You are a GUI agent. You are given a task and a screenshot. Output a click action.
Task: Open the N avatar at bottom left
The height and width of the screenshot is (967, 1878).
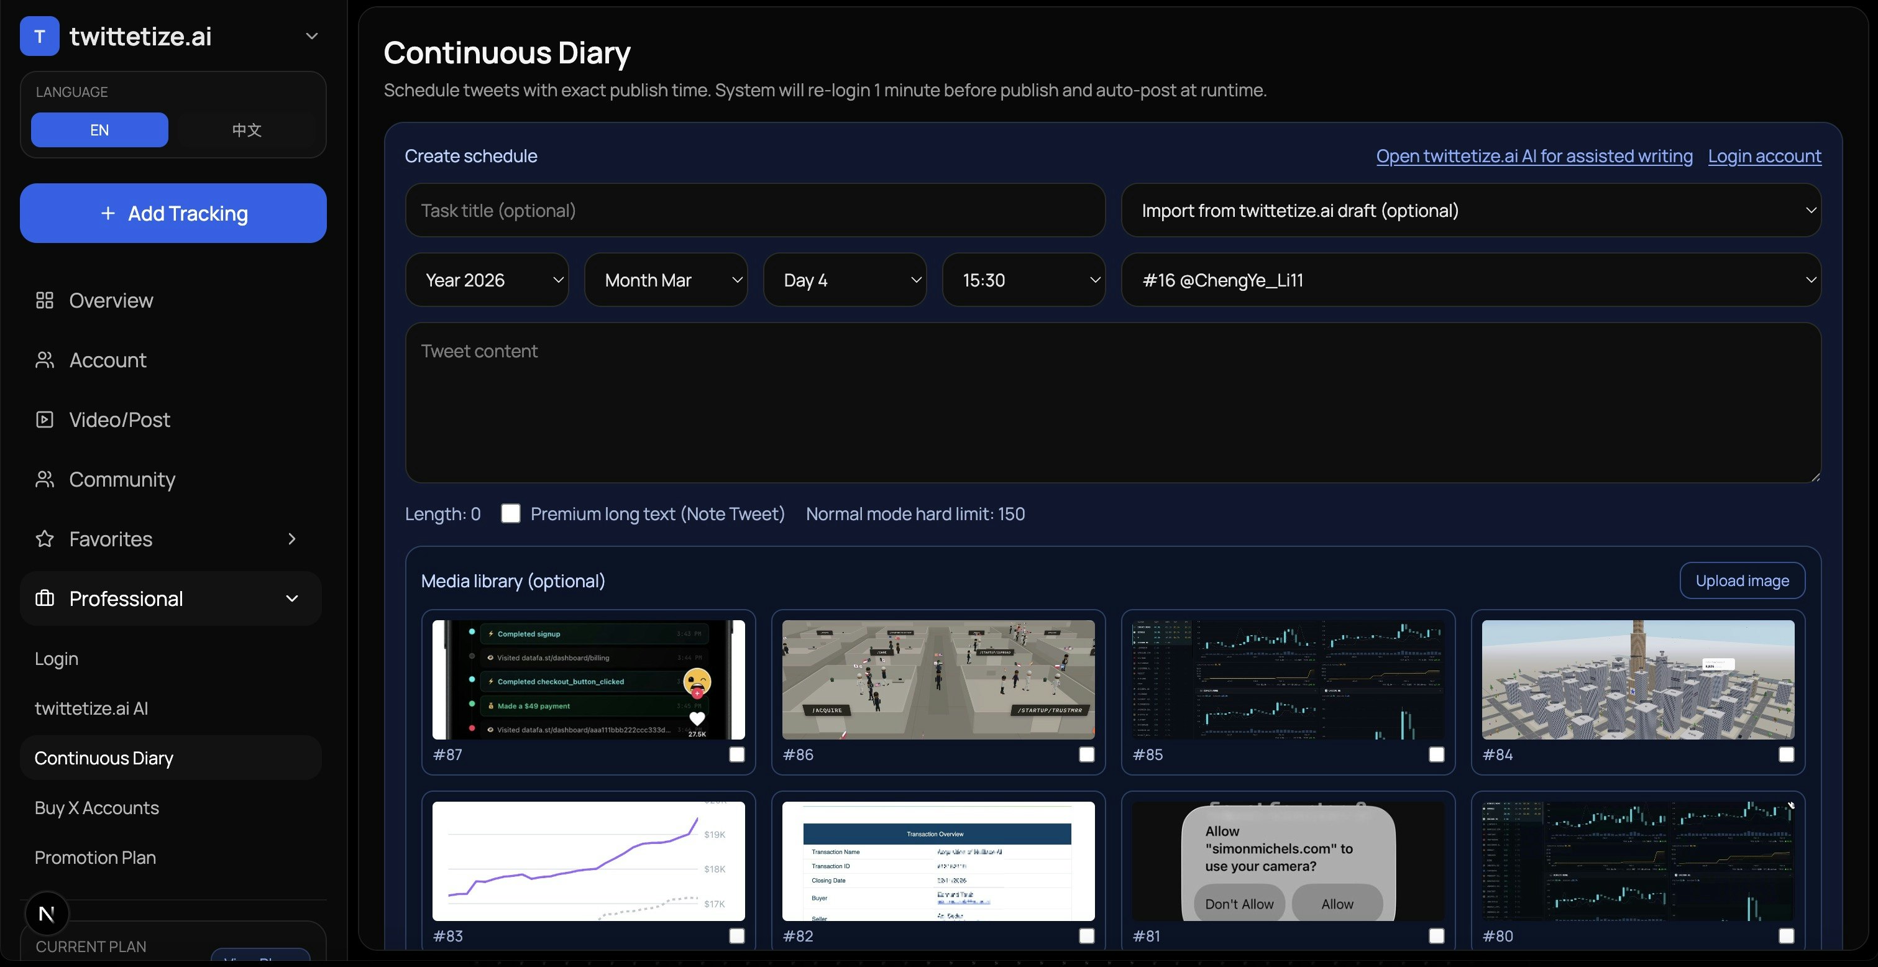coord(46,913)
